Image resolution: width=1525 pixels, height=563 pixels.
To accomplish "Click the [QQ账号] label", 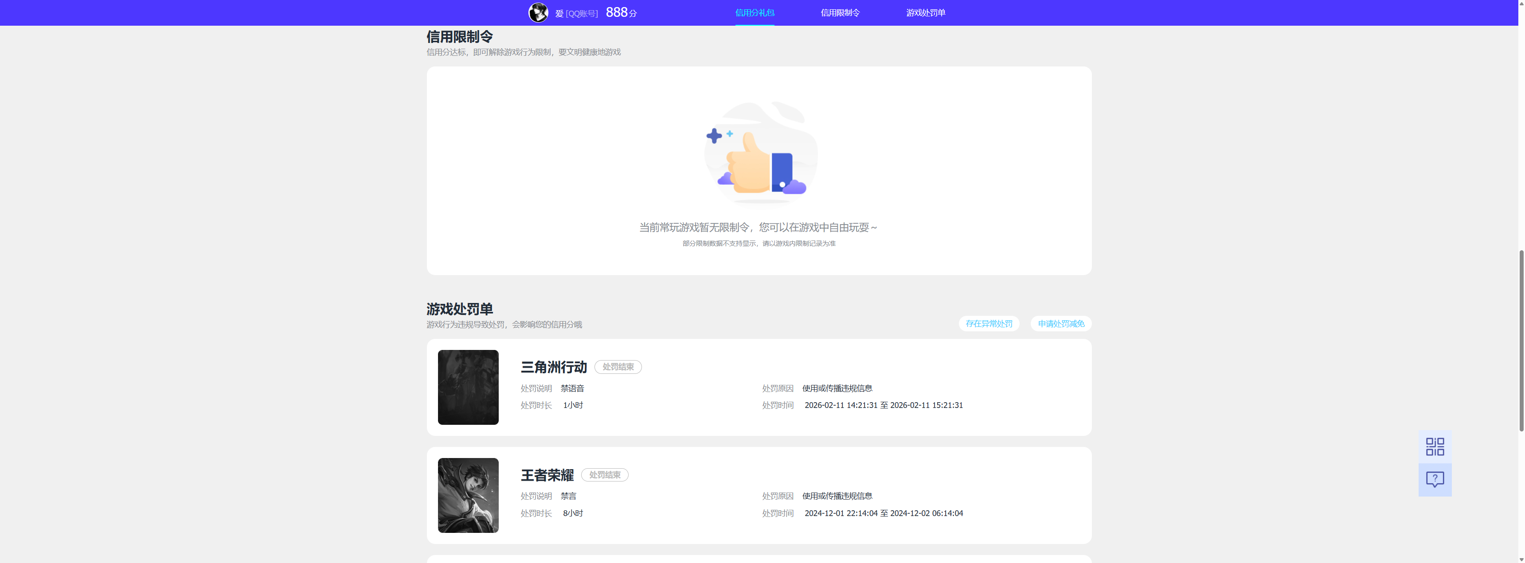I will click(581, 14).
